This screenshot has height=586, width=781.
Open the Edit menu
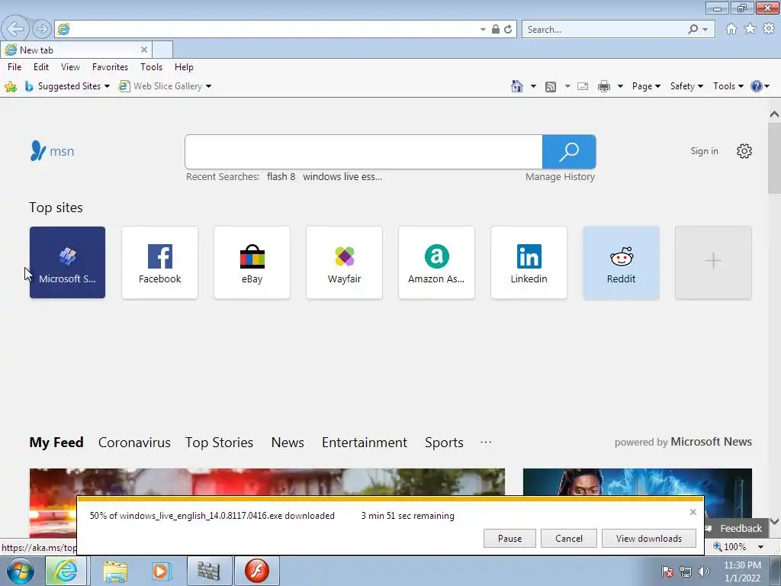coord(41,67)
